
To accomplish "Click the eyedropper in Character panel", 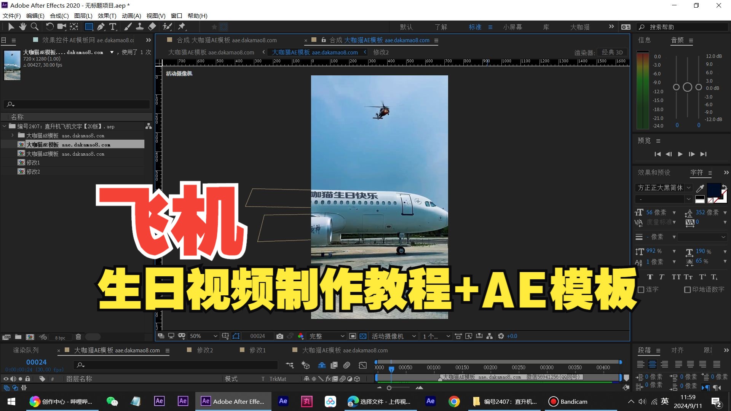I will click(700, 188).
